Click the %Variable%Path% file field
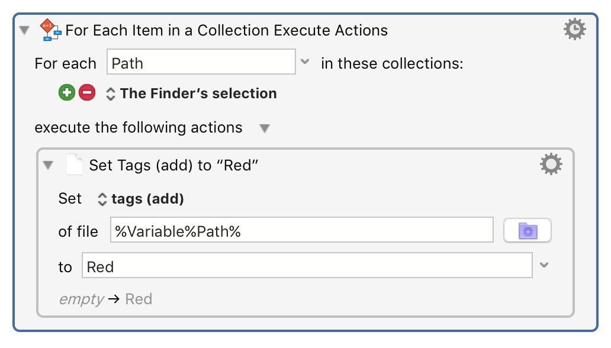611x348 pixels. coord(301,230)
